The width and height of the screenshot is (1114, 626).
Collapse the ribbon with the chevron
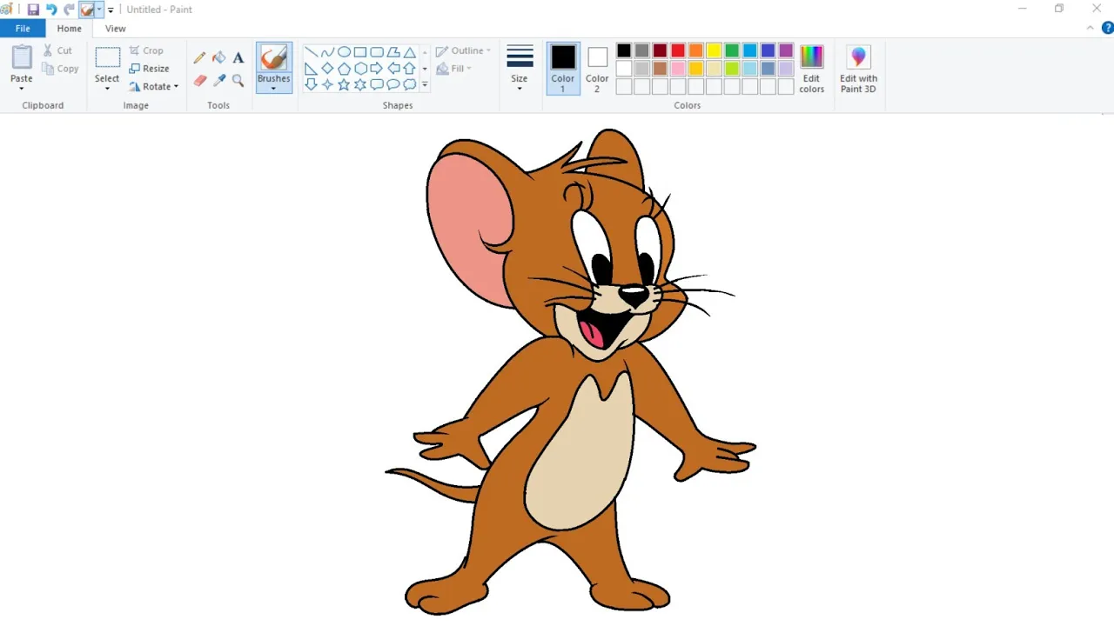1091,28
